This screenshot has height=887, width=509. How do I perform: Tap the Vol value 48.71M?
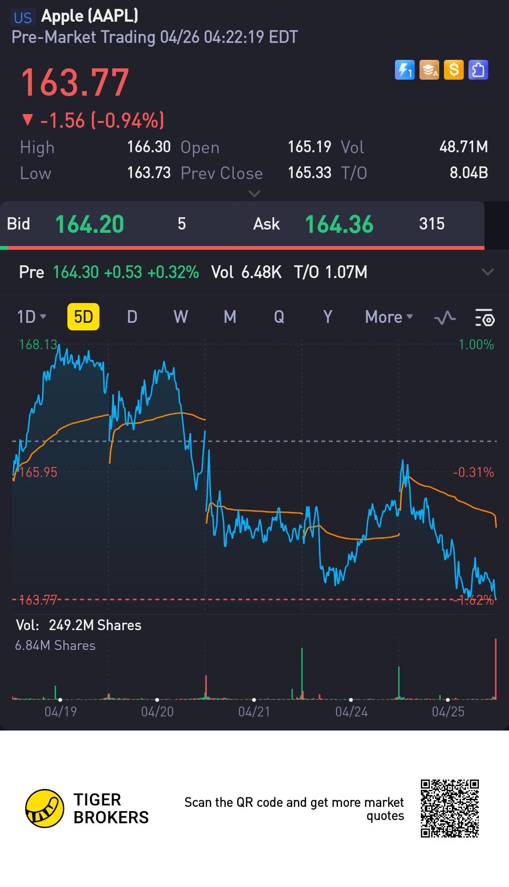point(464,147)
